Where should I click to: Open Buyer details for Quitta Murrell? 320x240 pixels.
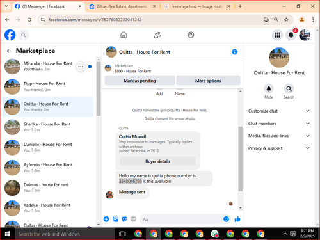point(157,161)
